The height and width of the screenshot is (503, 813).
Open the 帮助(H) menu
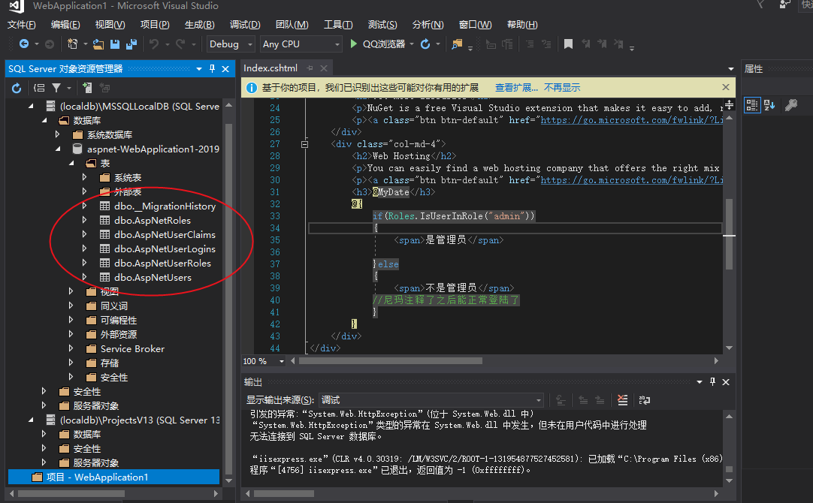click(522, 24)
